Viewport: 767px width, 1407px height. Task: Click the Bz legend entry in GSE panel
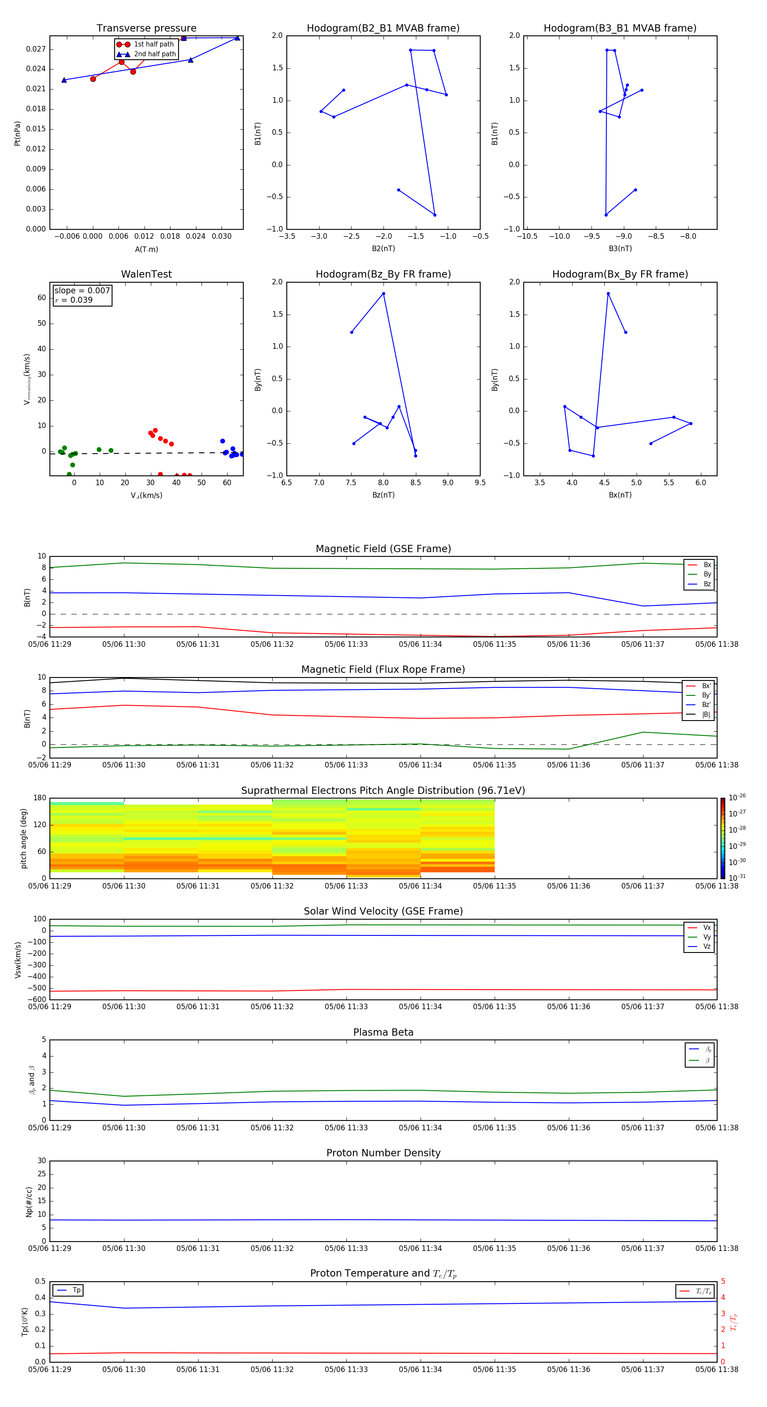tap(699, 584)
